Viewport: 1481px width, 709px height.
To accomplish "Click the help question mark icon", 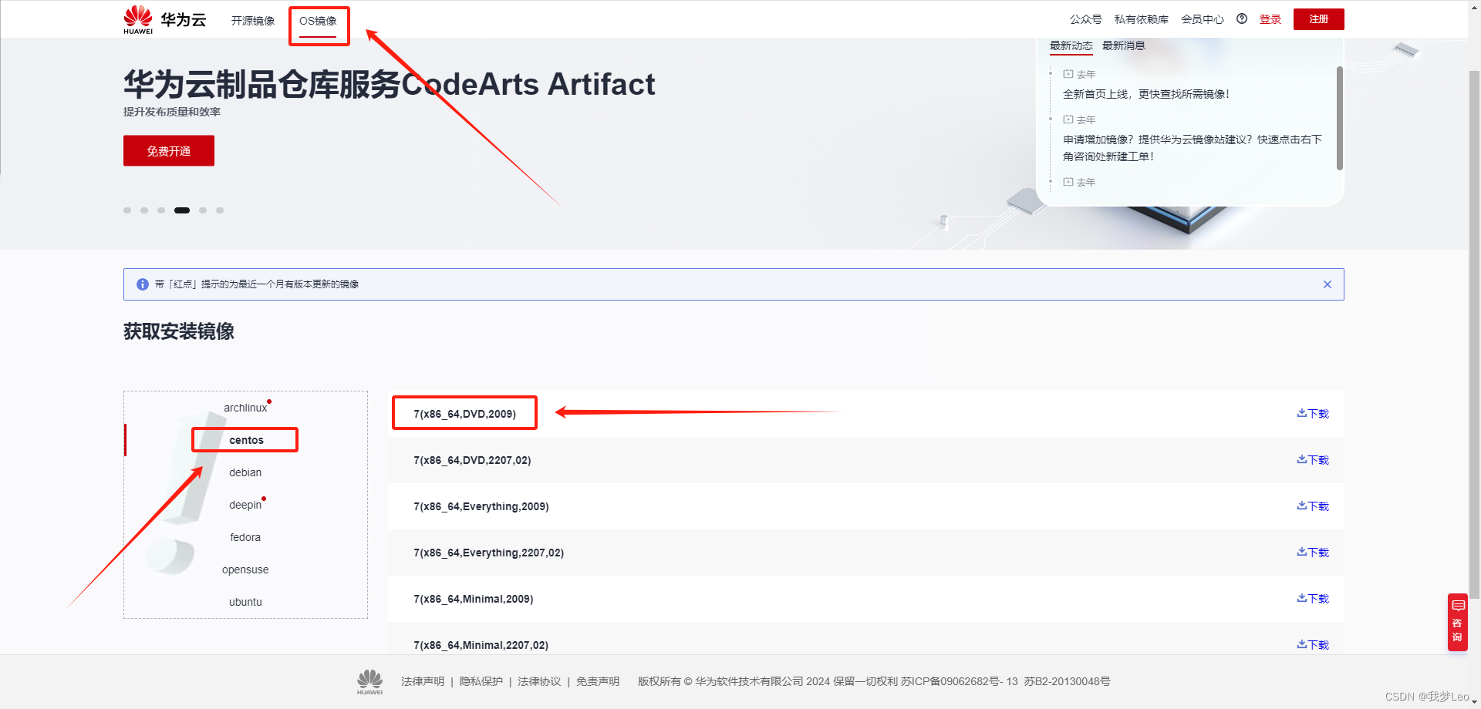I will 1242,18.
